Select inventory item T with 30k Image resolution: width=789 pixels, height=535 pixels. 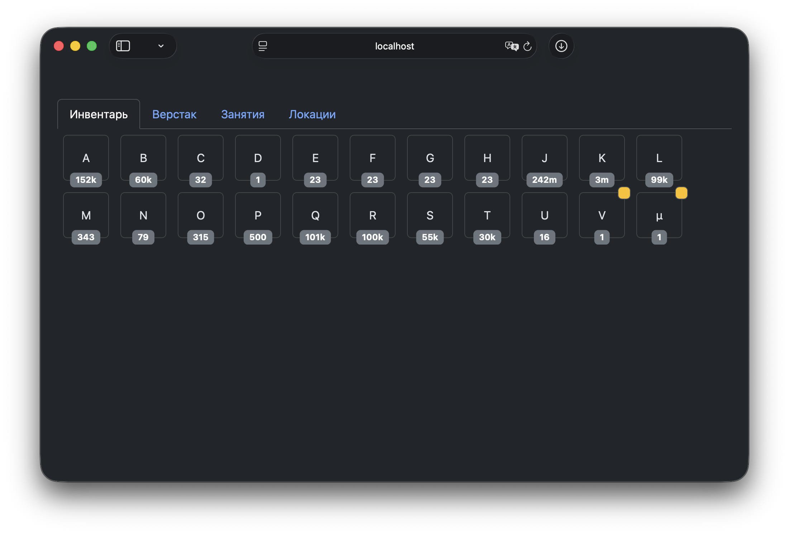(x=487, y=215)
